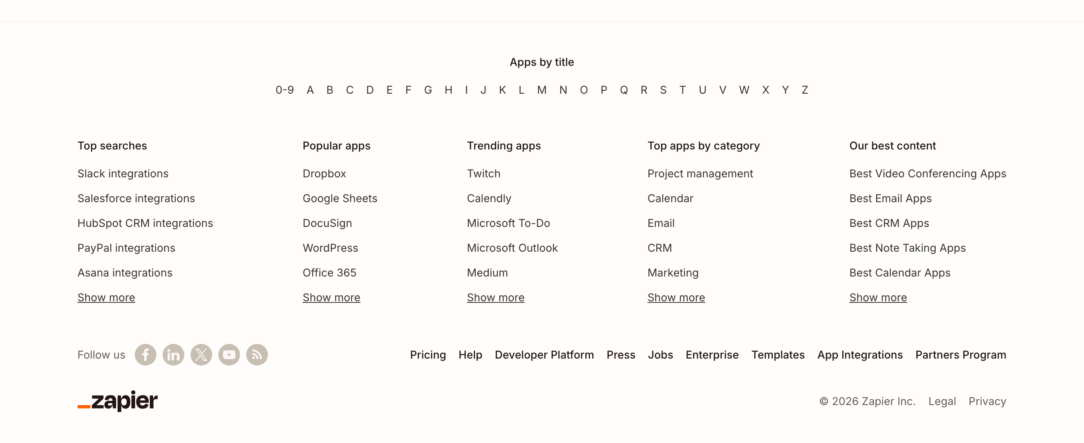Screen dimensions: 1084x443
Task: Expand Top searches with Show more
Action: click(x=106, y=297)
